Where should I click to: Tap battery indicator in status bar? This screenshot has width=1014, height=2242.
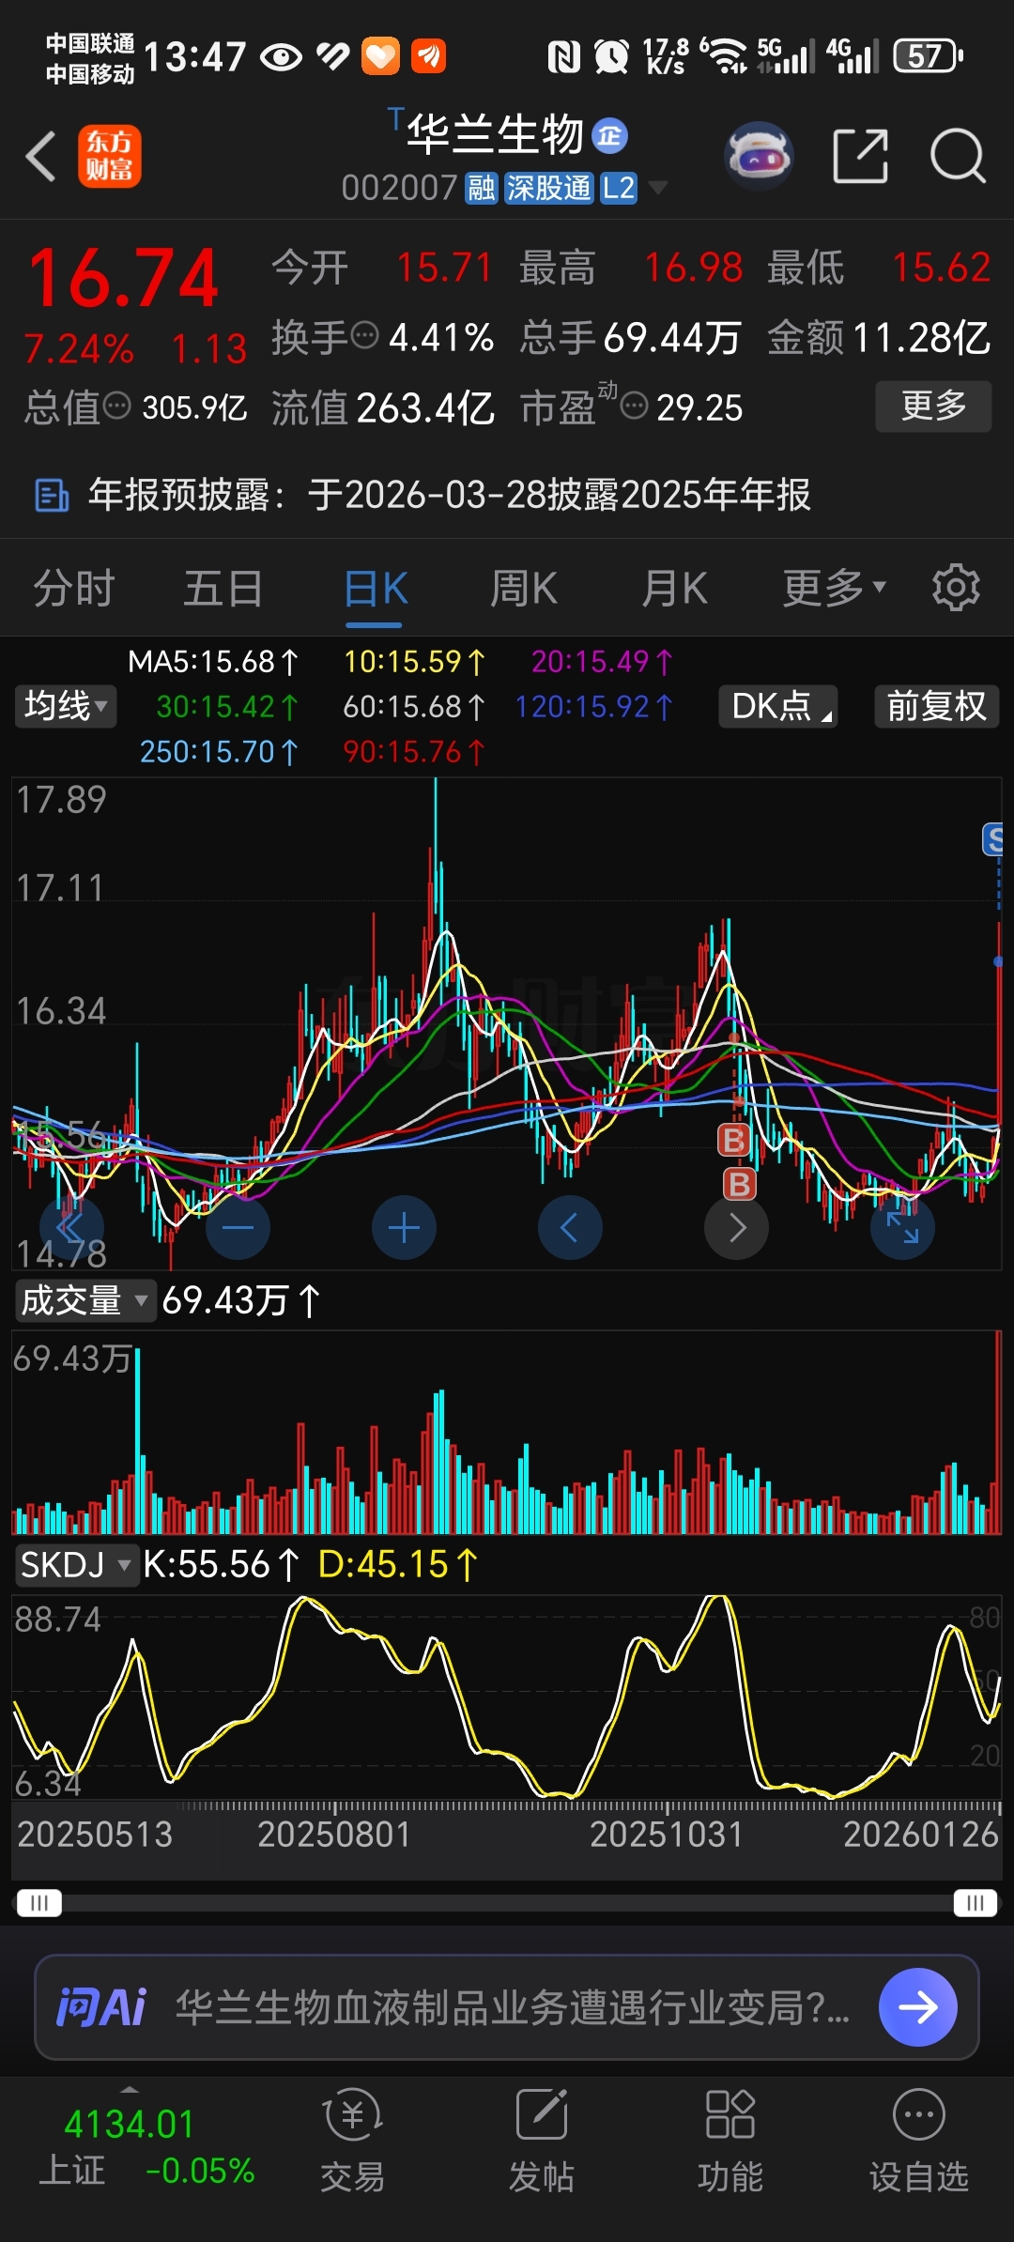point(929,56)
